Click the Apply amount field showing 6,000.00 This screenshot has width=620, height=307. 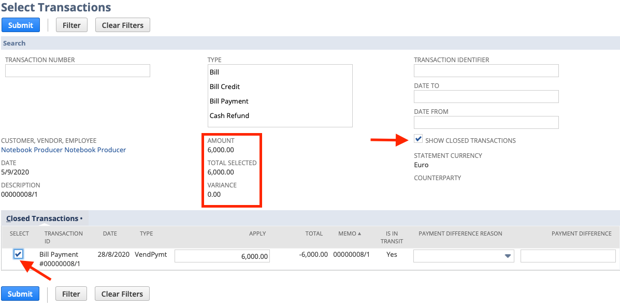222,256
